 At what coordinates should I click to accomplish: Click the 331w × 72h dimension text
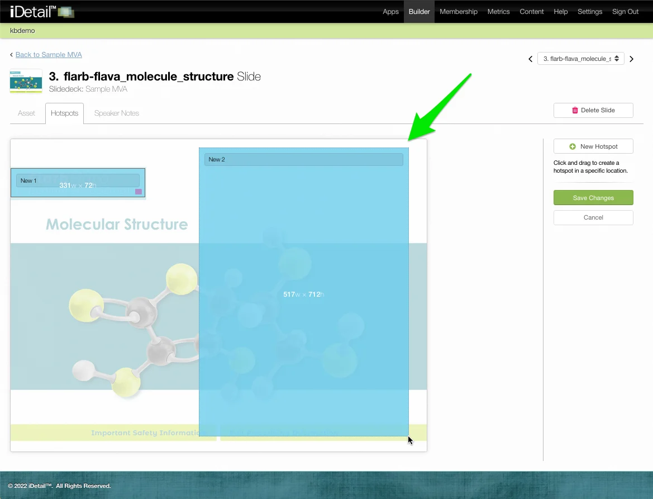click(78, 186)
